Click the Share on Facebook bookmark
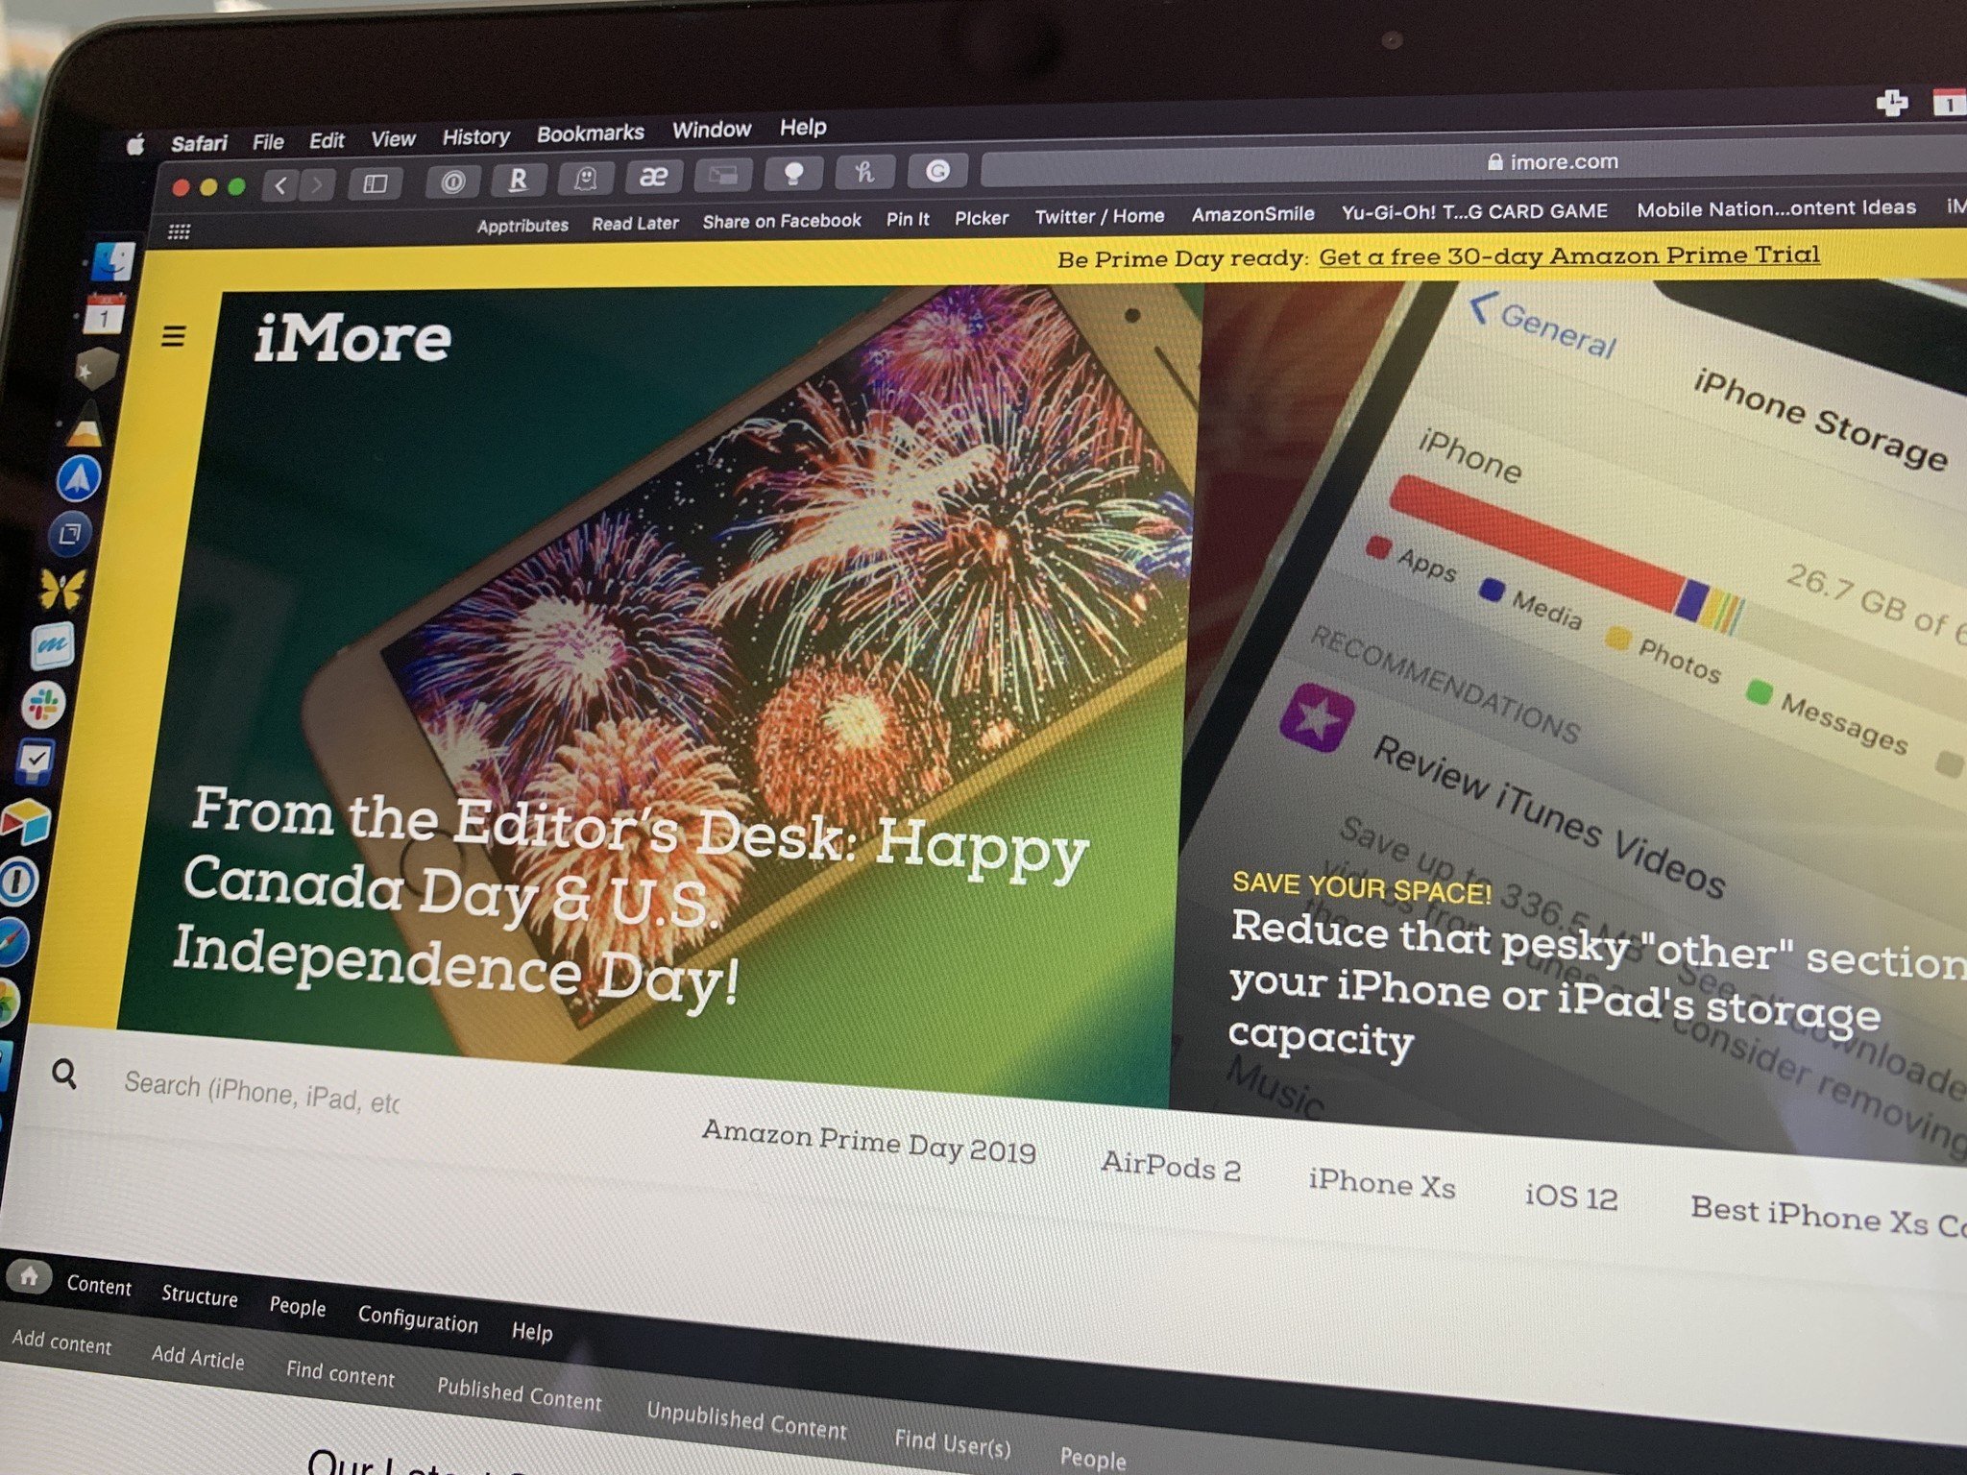This screenshot has width=1967, height=1475. point(782,220)
